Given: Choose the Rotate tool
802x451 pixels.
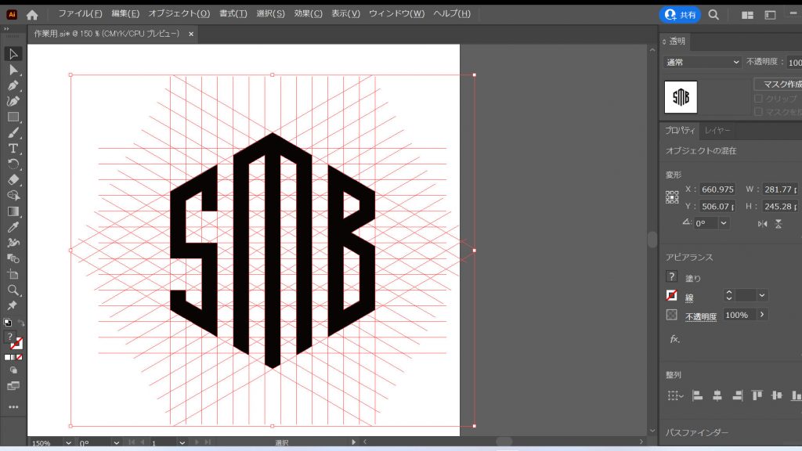Looking at the screenshot, I should click(x=13, y=164).
